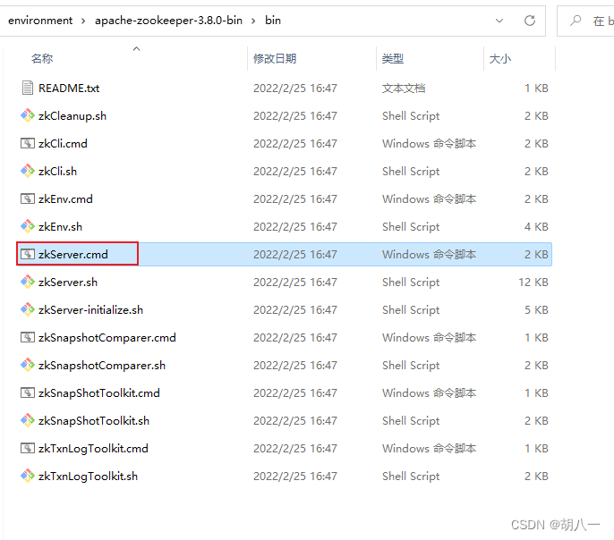Click 1 KB size of zkSnapshotComparer.cmd
614x540 pixels.
click(x=536, y=338)
